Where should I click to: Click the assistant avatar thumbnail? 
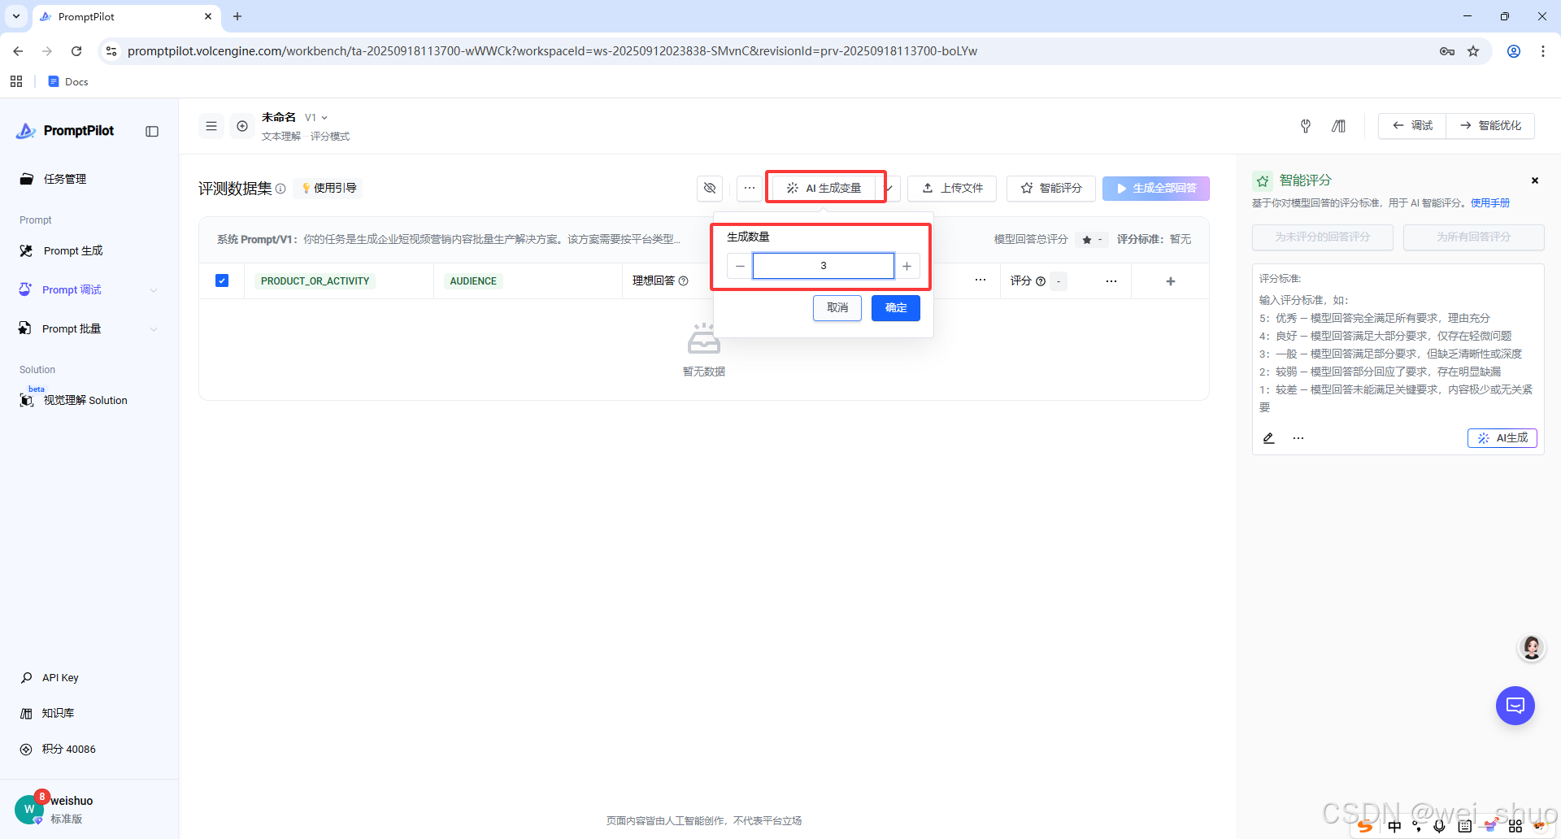[x=1532, y=648]
